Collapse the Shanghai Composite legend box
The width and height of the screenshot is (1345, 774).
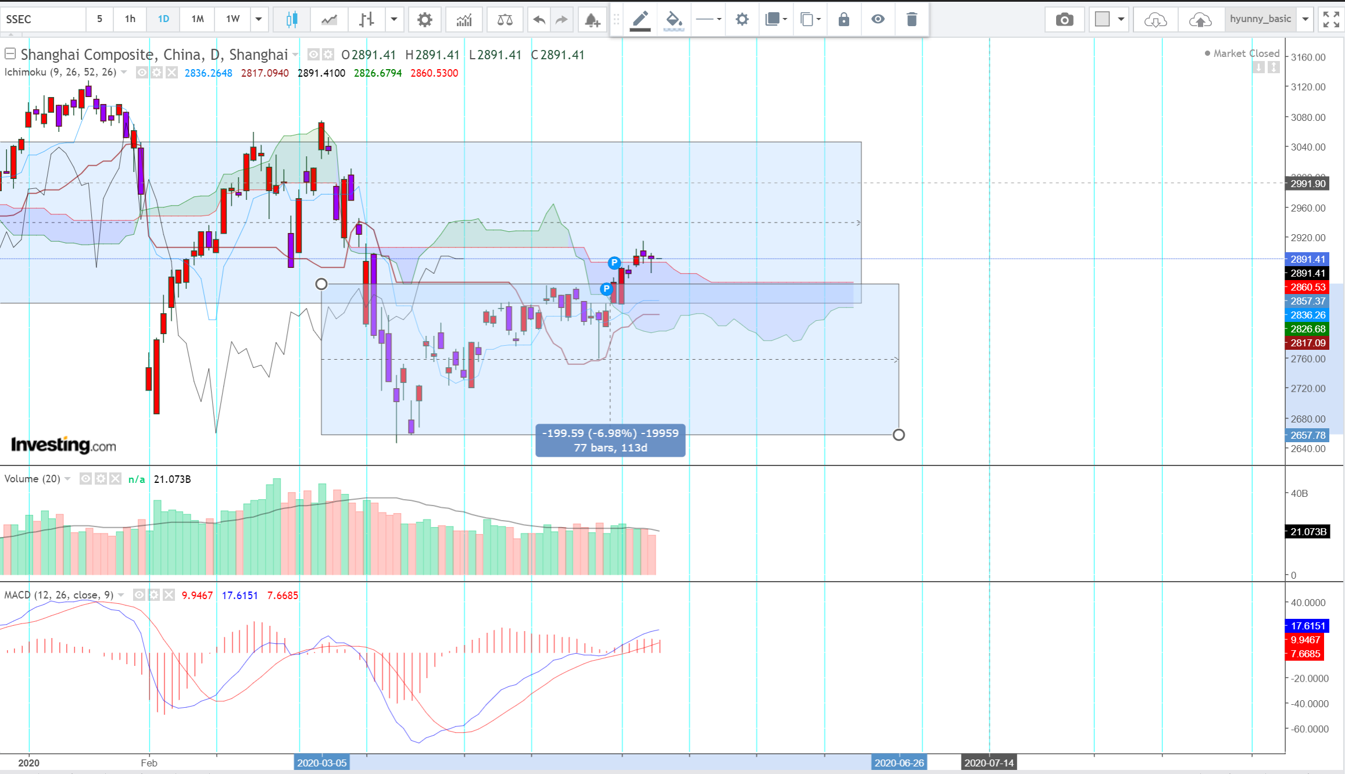(x=10, y=54)
